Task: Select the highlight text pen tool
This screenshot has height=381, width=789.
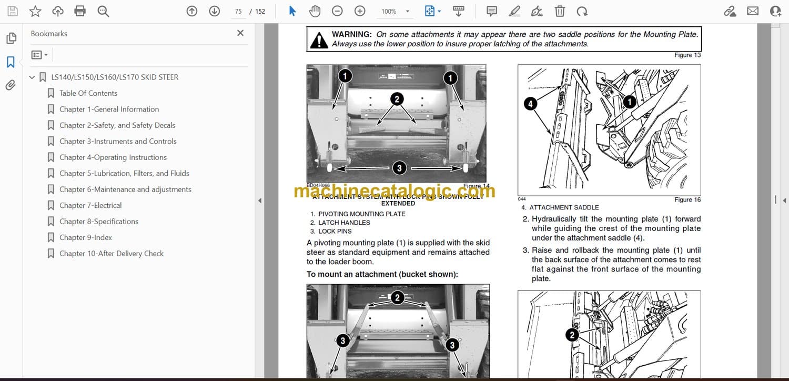Action: point(514,11)
